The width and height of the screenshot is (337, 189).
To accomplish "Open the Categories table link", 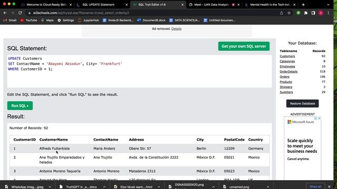I will [x=287, y=61].
